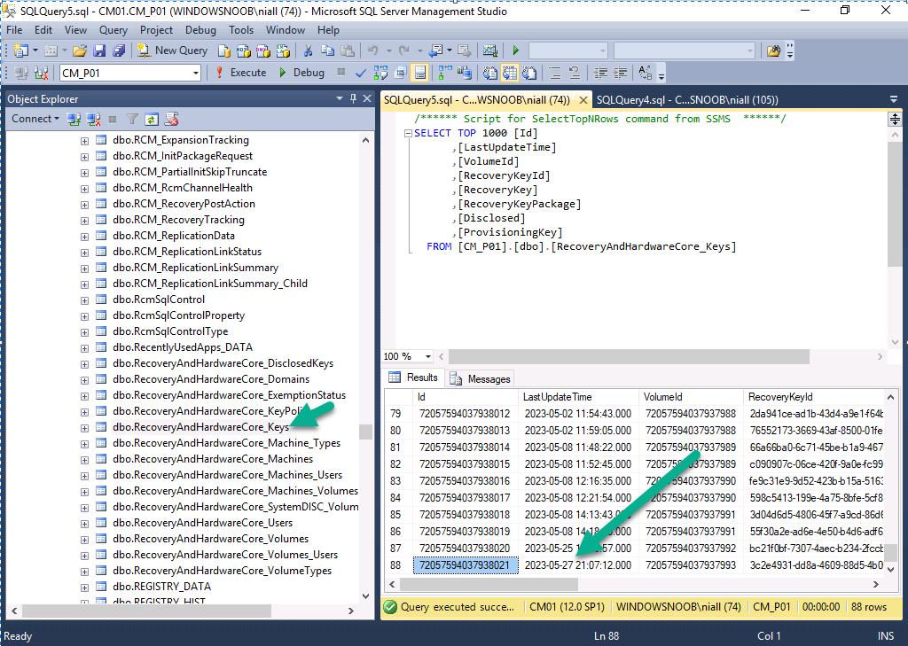908x646 pixels.
Task: Click the New Project icon
Action: coord(21,51)
